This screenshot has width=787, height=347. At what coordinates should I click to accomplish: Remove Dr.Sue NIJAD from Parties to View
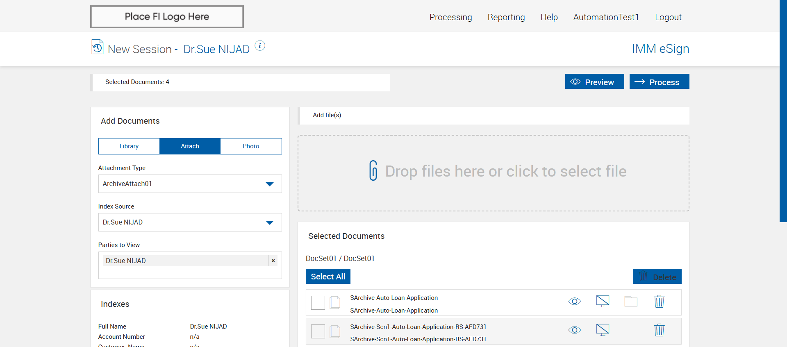pos(273,261)
